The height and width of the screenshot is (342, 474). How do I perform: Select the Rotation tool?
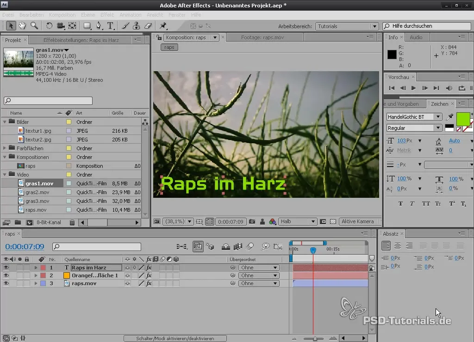tap(49, 26)
